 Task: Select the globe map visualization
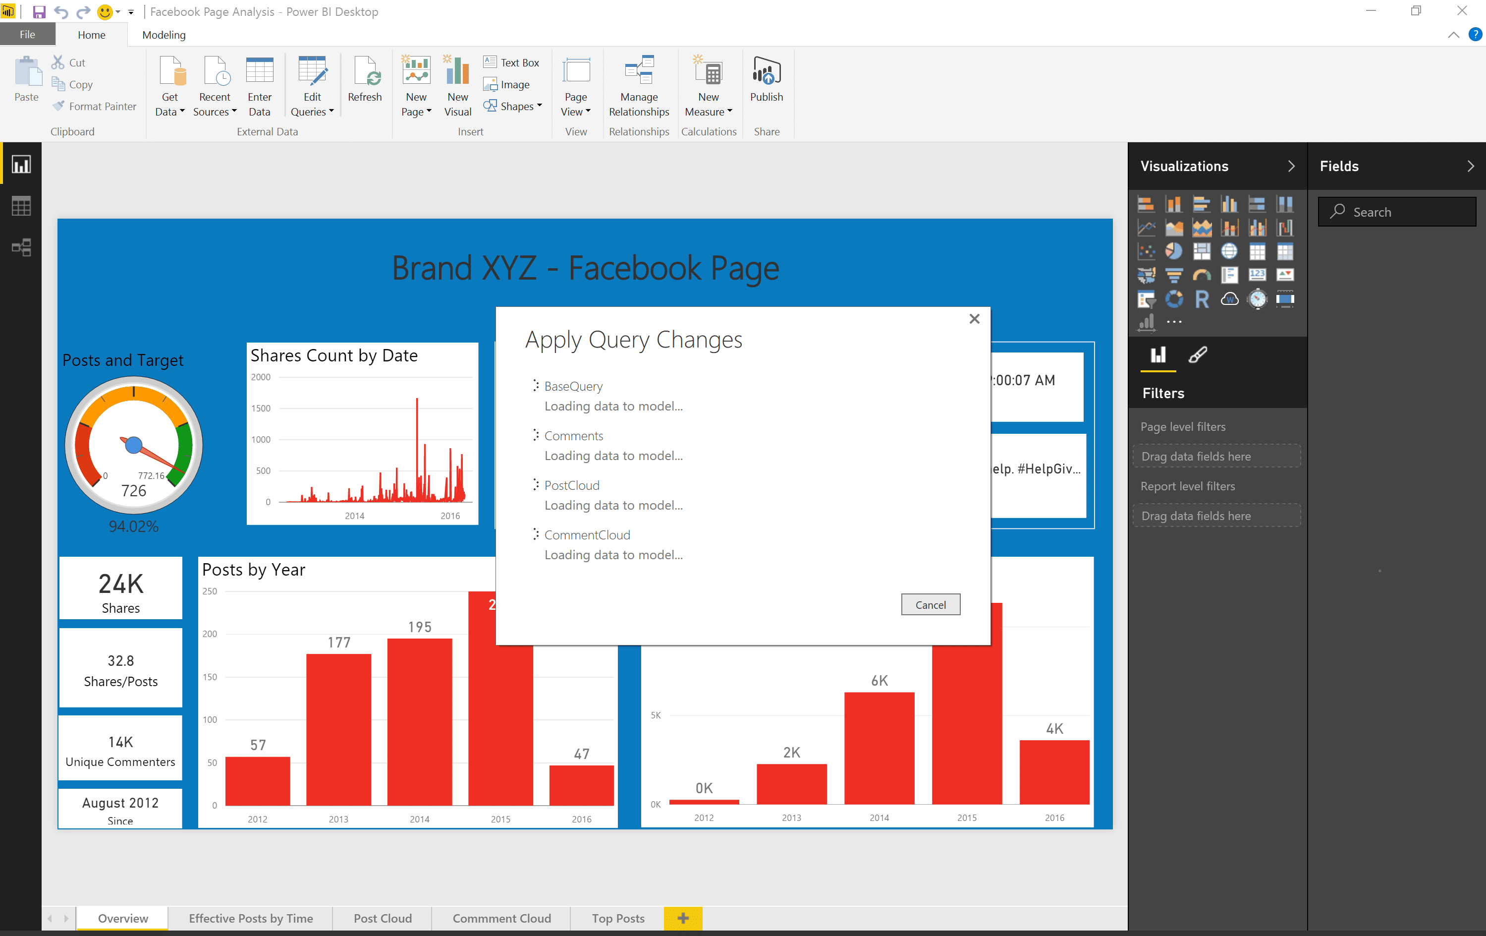1229,251
